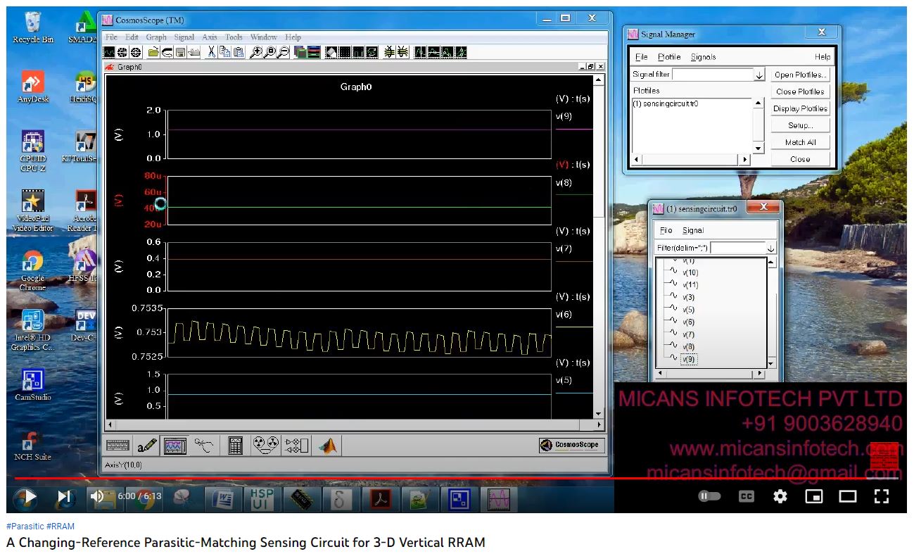
Task: Click the multiplexer tool icon in toolbox
Action: click(x=296, y=445)
